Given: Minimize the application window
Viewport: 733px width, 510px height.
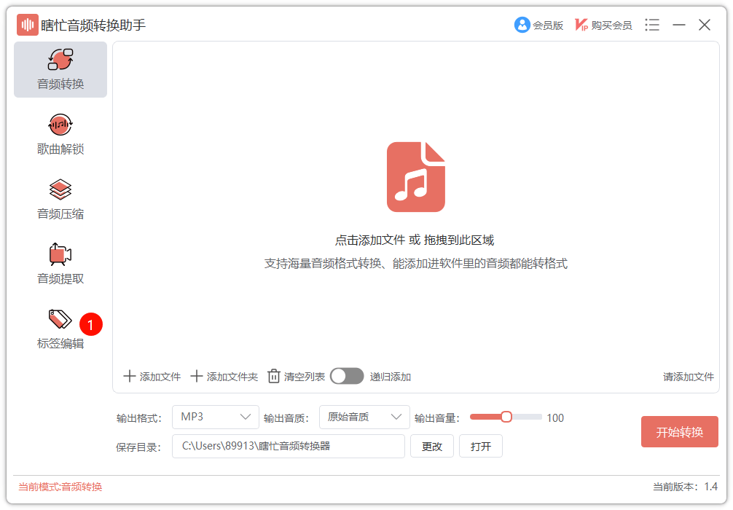Looking at the screenshot, I should 679,25.
